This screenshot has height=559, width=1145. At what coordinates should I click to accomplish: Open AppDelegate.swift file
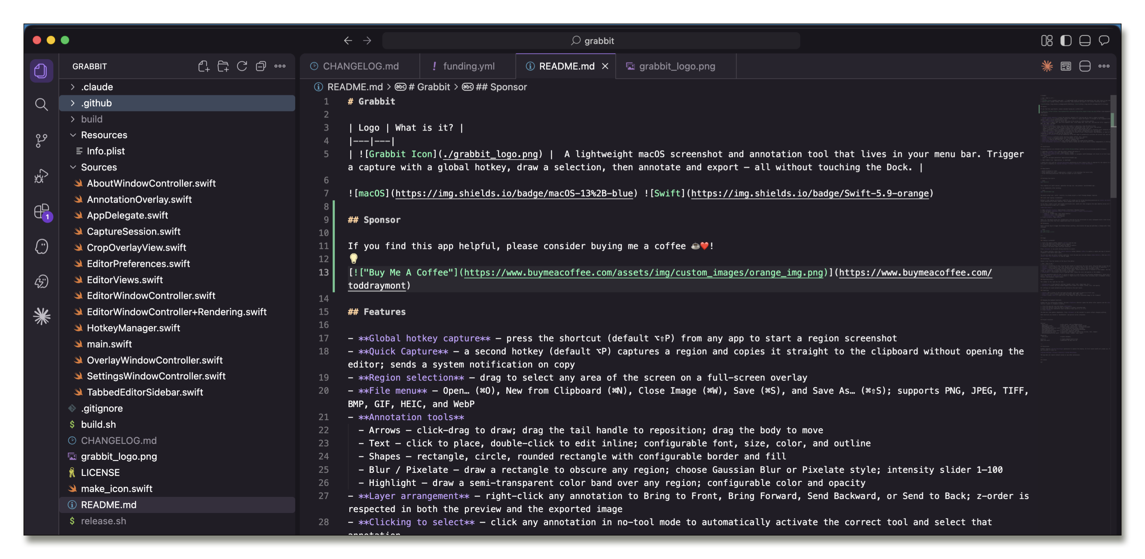point(177,215)
